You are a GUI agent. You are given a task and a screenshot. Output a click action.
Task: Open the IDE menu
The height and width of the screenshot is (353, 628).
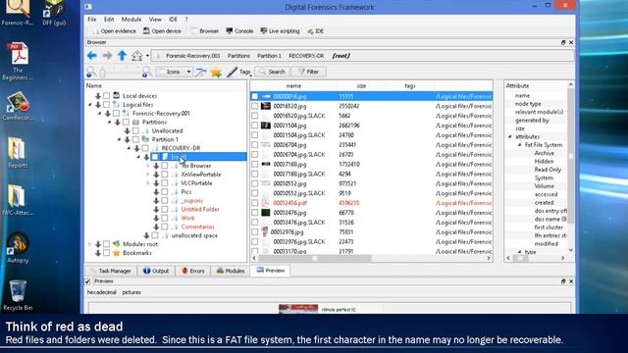173,20
